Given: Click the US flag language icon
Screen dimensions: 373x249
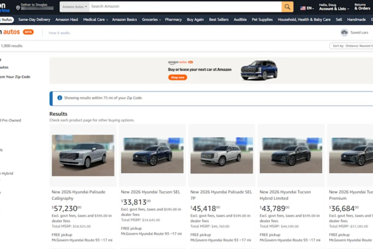Looking at the screenshot, I should click(x=302, y=8).
